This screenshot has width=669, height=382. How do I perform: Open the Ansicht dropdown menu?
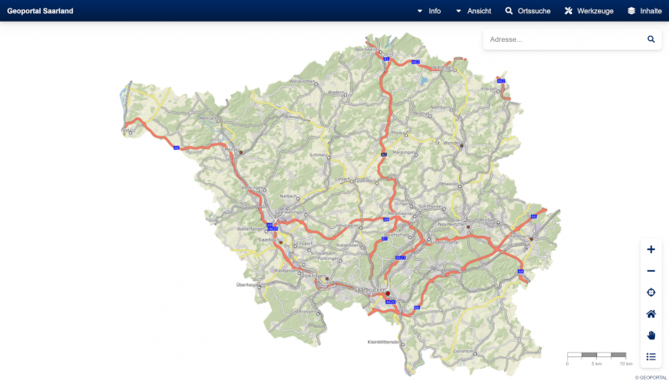(473, 11)
